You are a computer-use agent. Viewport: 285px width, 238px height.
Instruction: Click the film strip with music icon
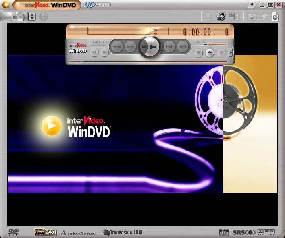point(234,17)
